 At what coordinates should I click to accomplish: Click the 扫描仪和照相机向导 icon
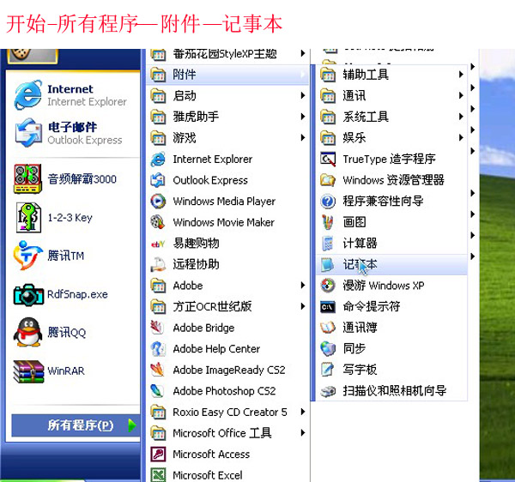coord(328,391)
